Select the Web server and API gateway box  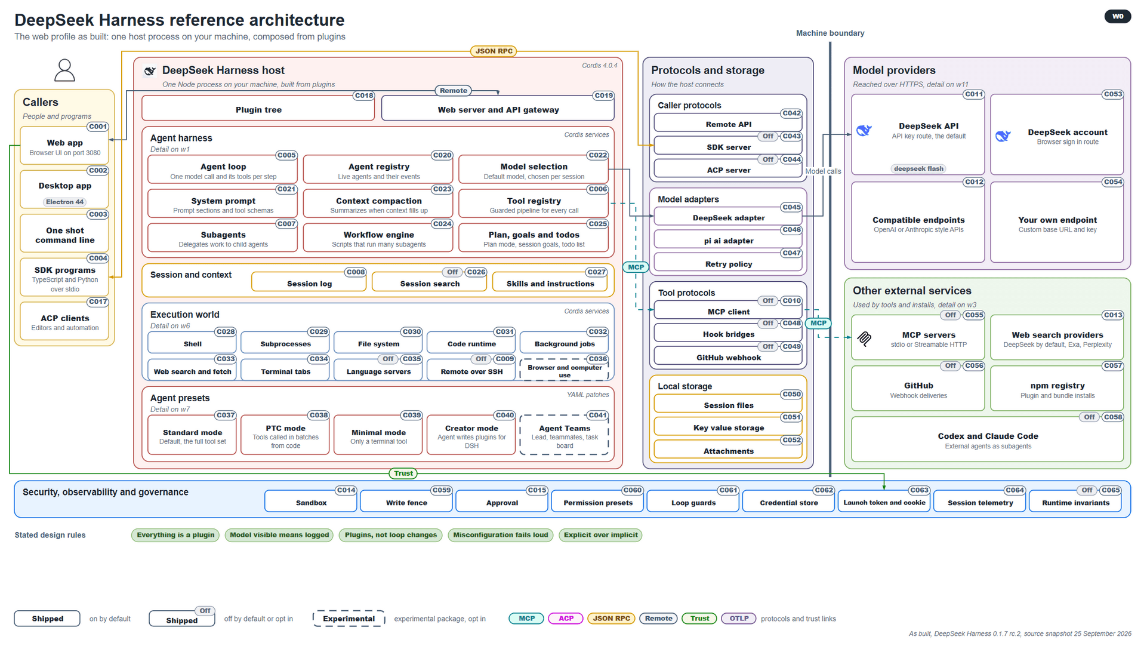click(498, 109)
